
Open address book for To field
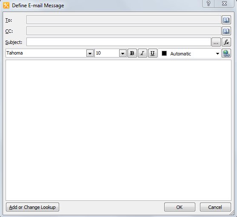(x=226, y=20)
